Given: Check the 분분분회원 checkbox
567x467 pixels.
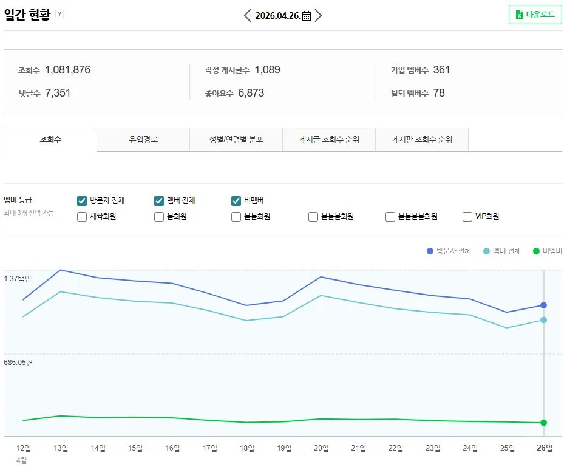Looking at the screenshot, I should click(313, 217).
